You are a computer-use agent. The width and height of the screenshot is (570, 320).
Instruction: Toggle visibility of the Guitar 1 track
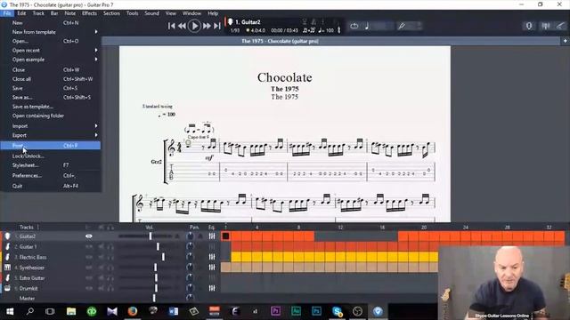click(89, 247)
